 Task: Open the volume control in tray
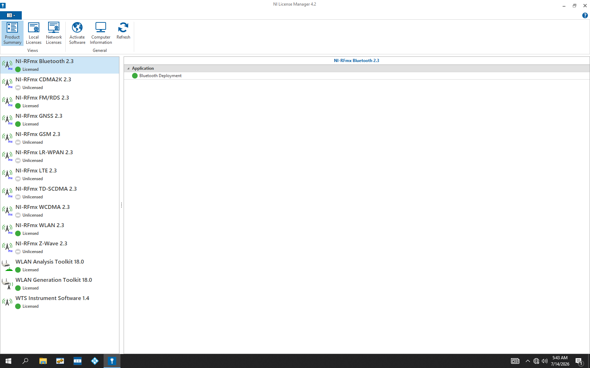(545, 361)
